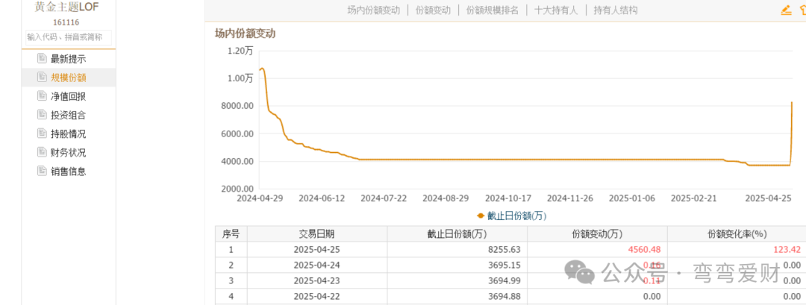
Task: Open 持股情况 from the sidebar
Action: pos(69,134)
